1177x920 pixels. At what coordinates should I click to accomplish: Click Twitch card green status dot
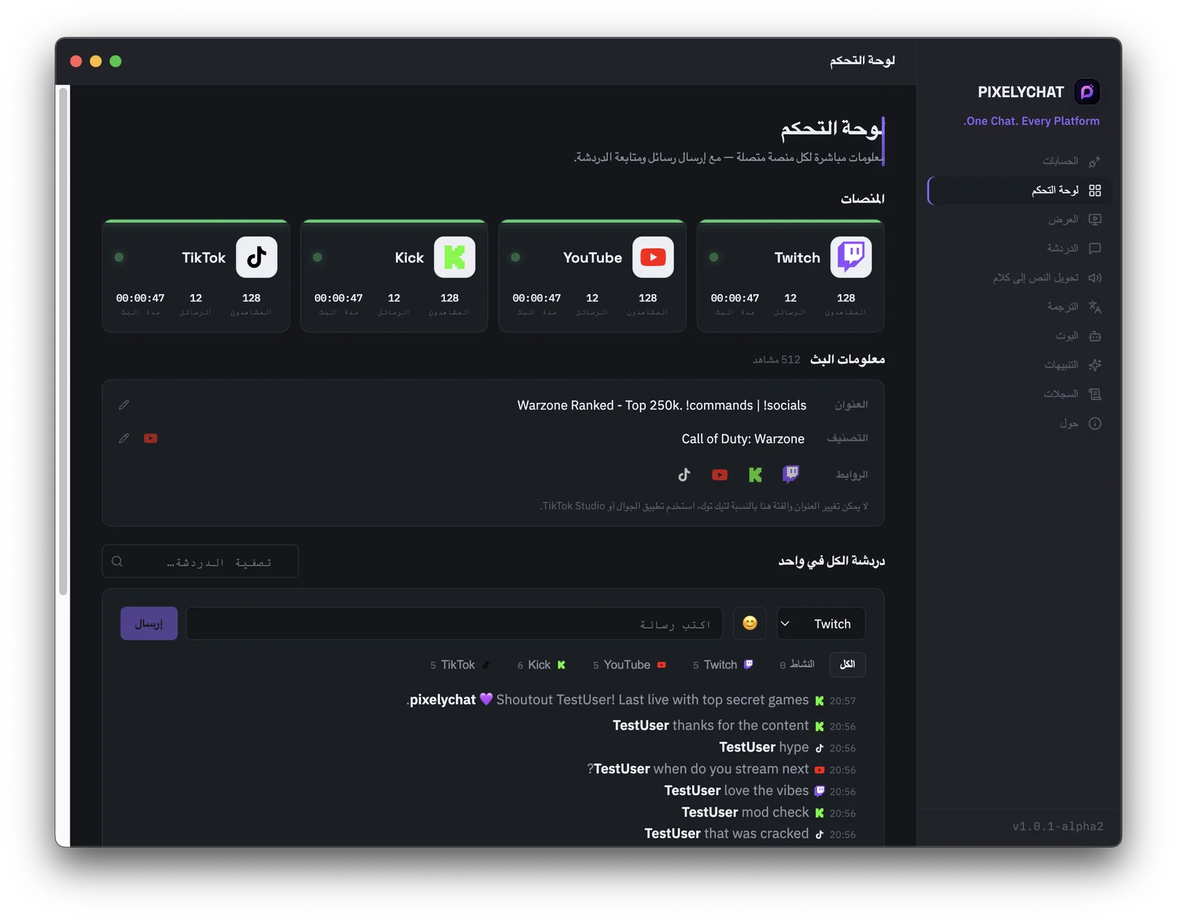click(x=714, y=257)
